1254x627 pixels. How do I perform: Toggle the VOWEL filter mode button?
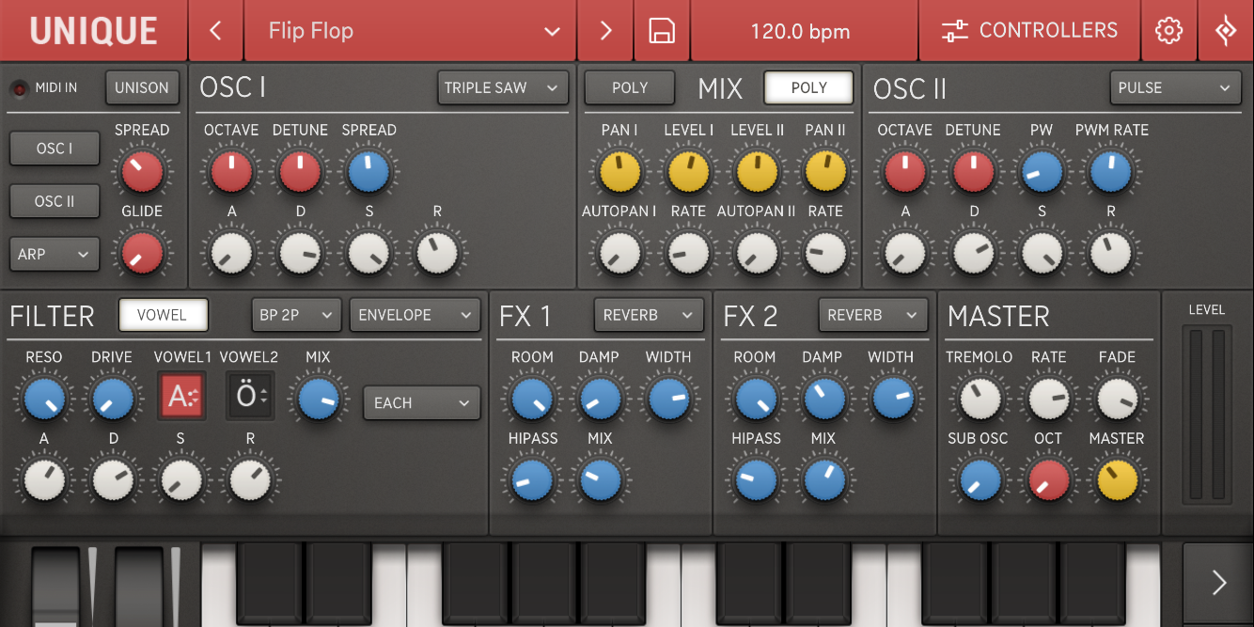[163, 315]
